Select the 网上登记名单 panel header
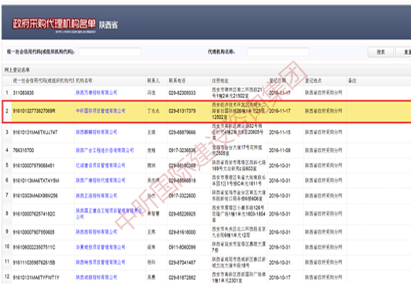This screenshot has height=284, width=411. (x=17, y=70)
